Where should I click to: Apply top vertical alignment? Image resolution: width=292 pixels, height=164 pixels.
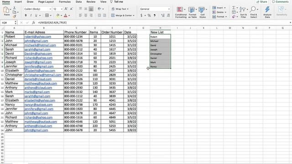[80, 9]
